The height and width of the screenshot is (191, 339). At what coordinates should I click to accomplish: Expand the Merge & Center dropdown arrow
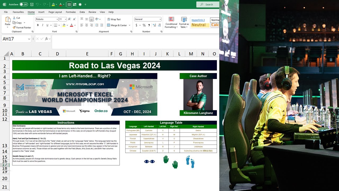(x=130, y=25)
